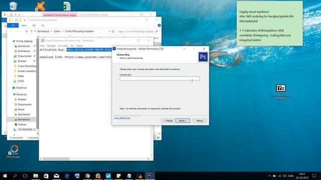Open the 7z Photoshop Installer archive icon

pos(281,92)
